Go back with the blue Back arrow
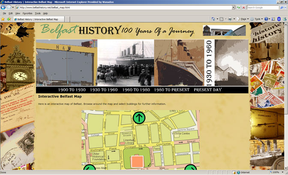This screenshot has width=288, height=175. [x=3, y=8]
